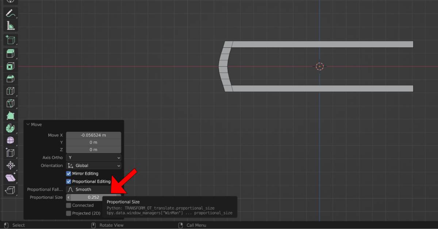Activate the Bevel tool

10,78
